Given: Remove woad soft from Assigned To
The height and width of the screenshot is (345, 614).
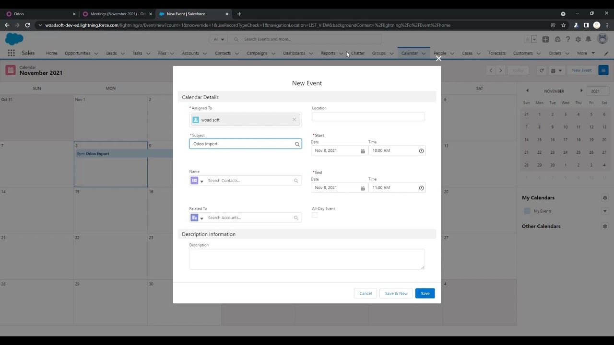Looking at the screenshot, I should pos(294,120).
